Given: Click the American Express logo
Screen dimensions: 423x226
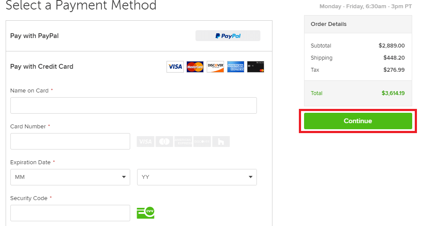Looking at the screenshot, I should [236, 67].
